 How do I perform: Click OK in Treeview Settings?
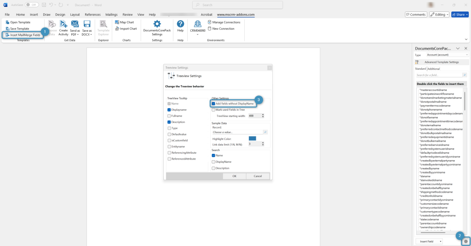234,176
